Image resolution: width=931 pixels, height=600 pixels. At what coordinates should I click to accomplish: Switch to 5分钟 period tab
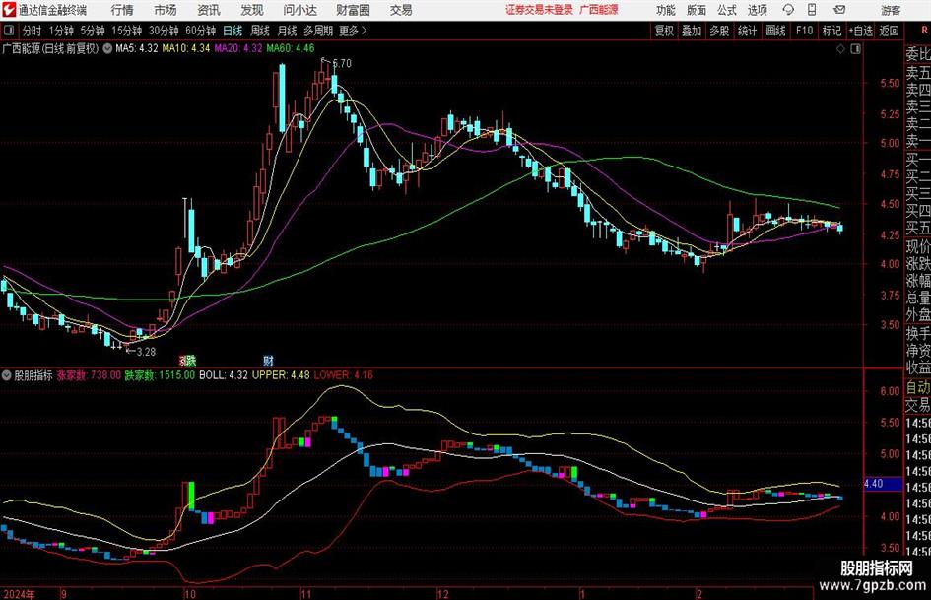(x=93, y=31)
